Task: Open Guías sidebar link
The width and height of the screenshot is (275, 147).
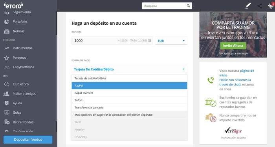Action: (x=17, y=113)
